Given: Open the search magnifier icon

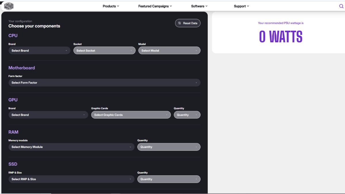Looking at the screenshot, I should pos(341,6).
